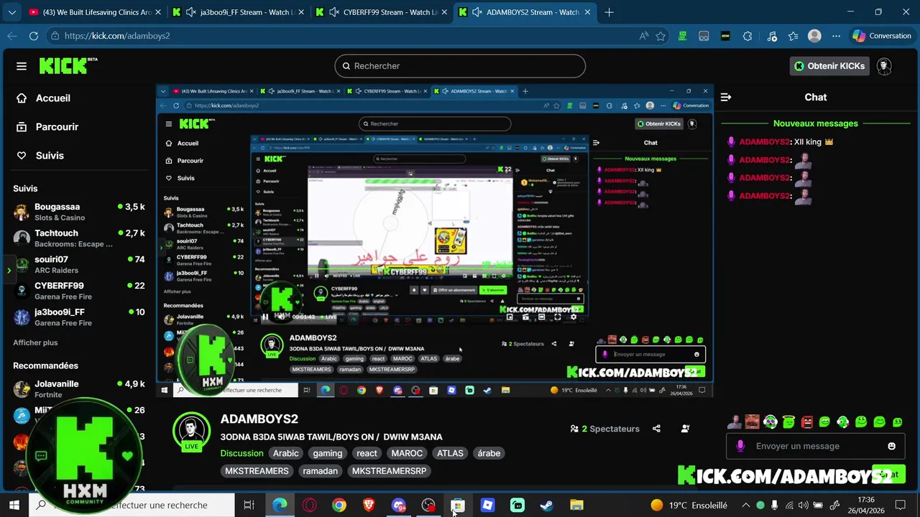This screenshot has height=517, width=920.
Task: Click the Arabic tag
Action: 285,453
